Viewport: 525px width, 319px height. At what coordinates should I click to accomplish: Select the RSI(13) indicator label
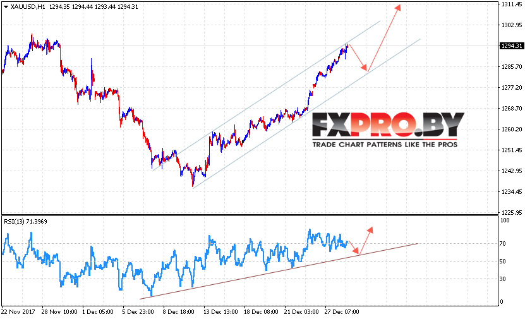[25, 222]
